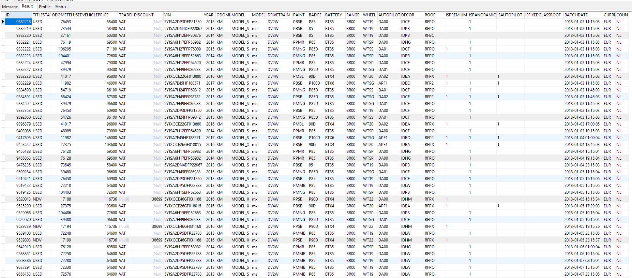Viewport: 632px width, 278px height.
Task: Select the DISCOUNT column header
Action: (x=148, y=15)
